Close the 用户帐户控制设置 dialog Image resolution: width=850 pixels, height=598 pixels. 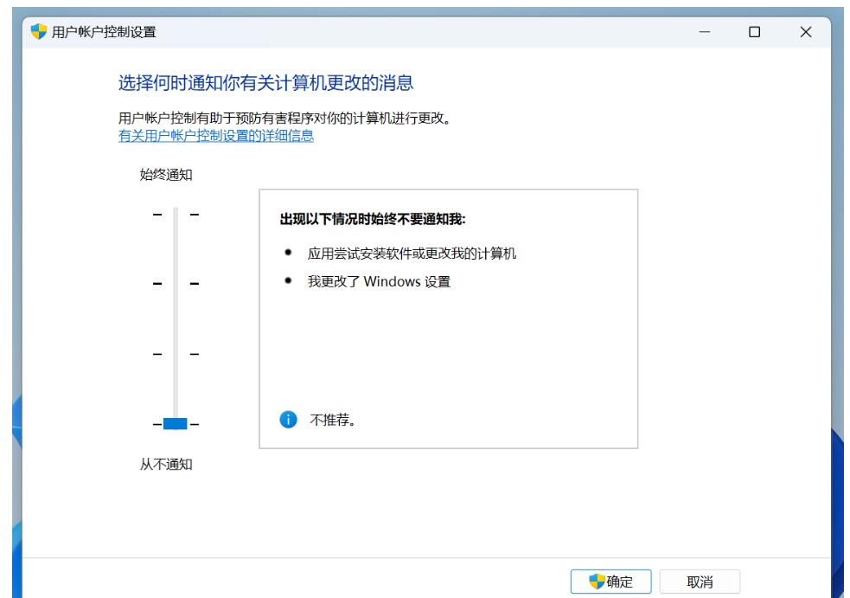(805, 32)
